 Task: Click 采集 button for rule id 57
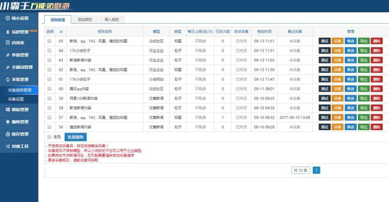coord(337,117)
